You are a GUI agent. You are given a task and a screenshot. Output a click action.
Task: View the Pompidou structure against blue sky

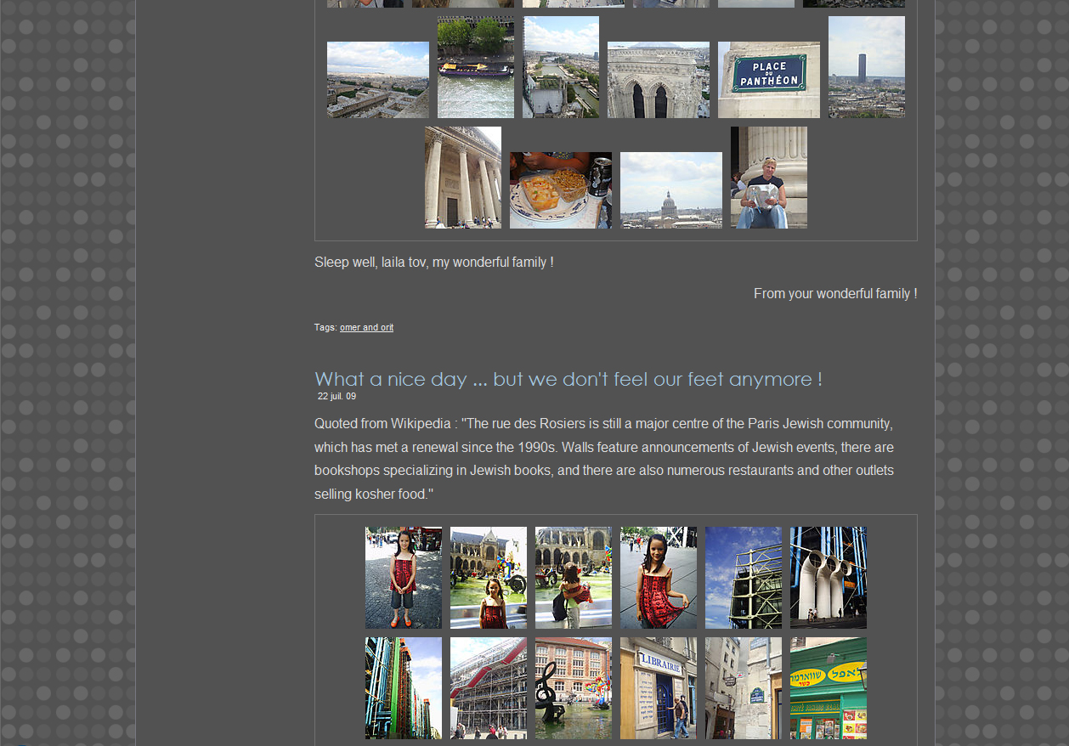tap(743, 578)
